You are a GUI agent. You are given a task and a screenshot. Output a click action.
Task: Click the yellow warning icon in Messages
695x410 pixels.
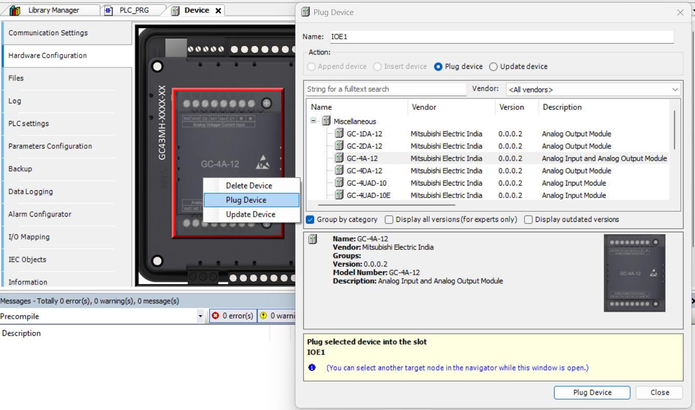263,316
